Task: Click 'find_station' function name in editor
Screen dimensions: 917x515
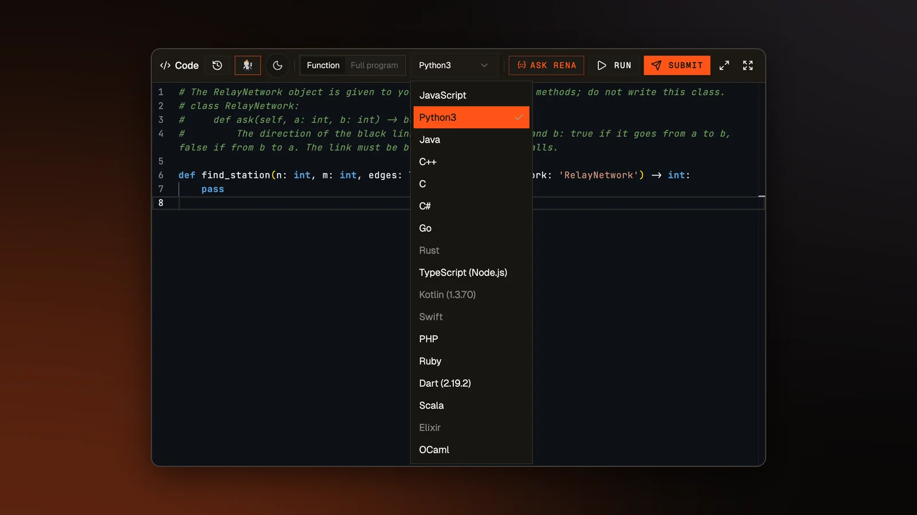Action: (x=236, y=175)
